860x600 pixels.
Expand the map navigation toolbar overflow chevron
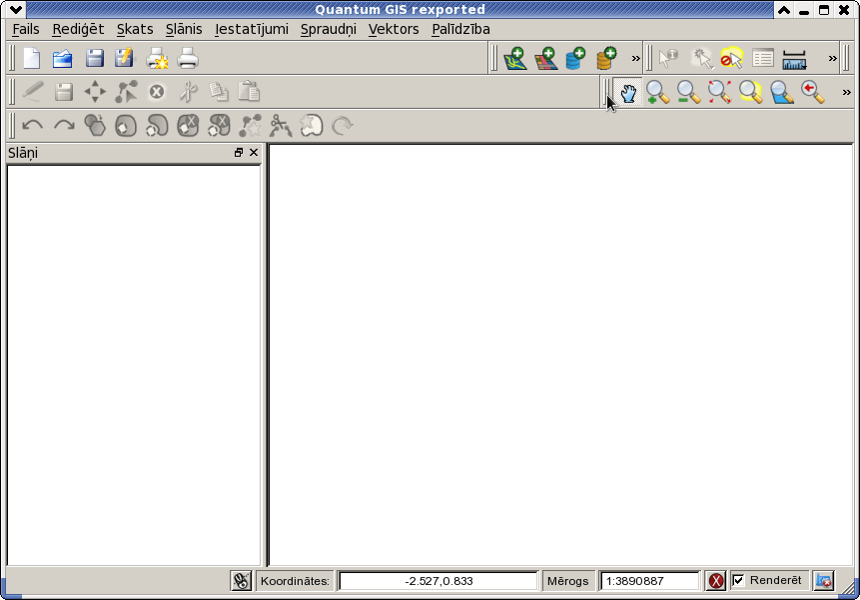pyautogui.click(x=846, y=92)
